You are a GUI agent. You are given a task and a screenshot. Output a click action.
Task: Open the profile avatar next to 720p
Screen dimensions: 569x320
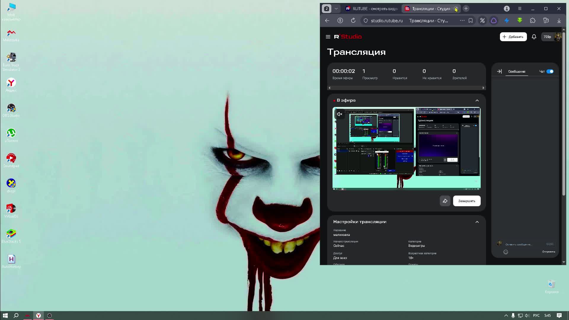coord(558,37)
